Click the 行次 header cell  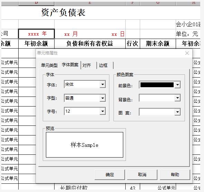coord(133,43)
